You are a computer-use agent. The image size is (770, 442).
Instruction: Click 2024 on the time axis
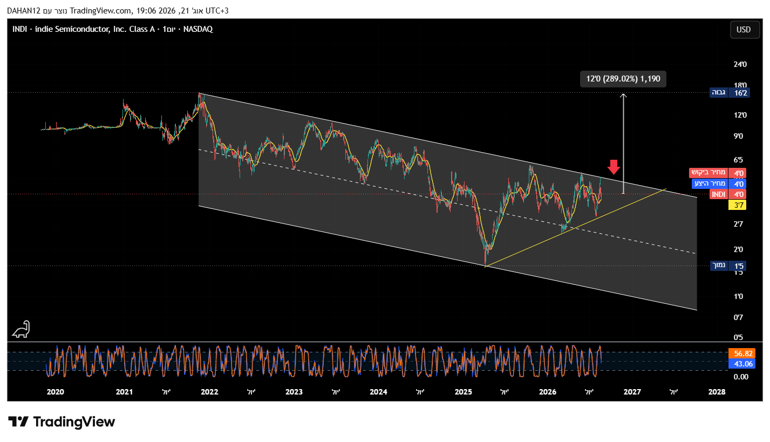pyautogui.click(x=378, y=392)
